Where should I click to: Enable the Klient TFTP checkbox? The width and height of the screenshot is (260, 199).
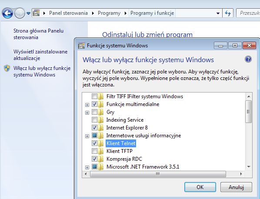point(94,151)
